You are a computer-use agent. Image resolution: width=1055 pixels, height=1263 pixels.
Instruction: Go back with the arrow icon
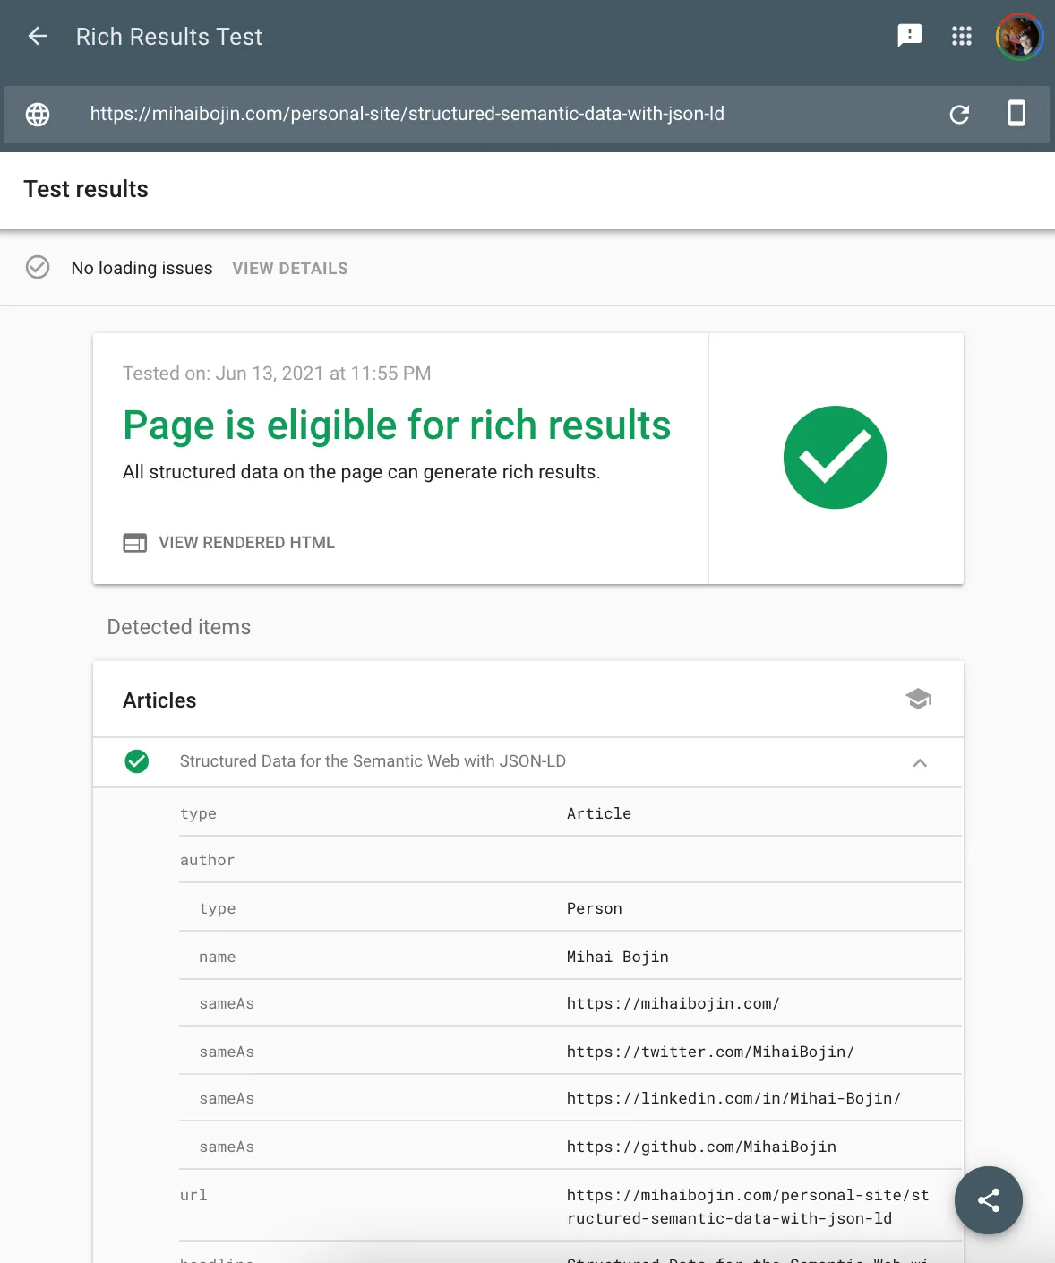[38, 36]
